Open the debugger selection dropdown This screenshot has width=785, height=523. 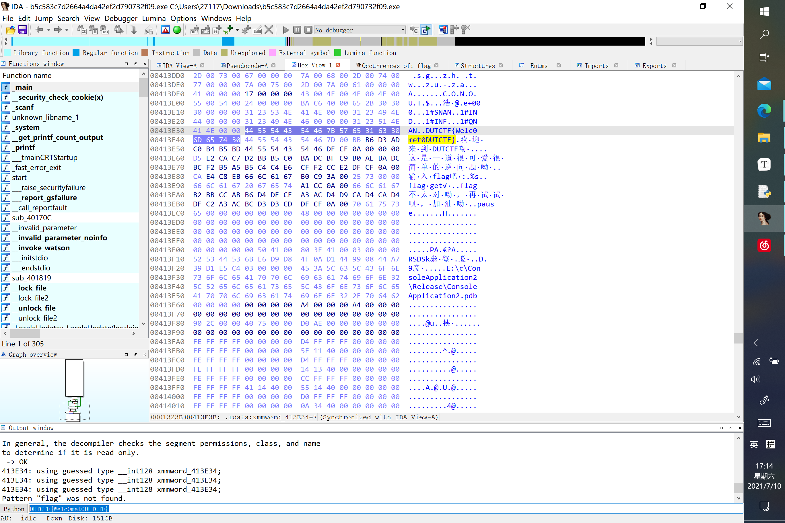coord(403,30)
